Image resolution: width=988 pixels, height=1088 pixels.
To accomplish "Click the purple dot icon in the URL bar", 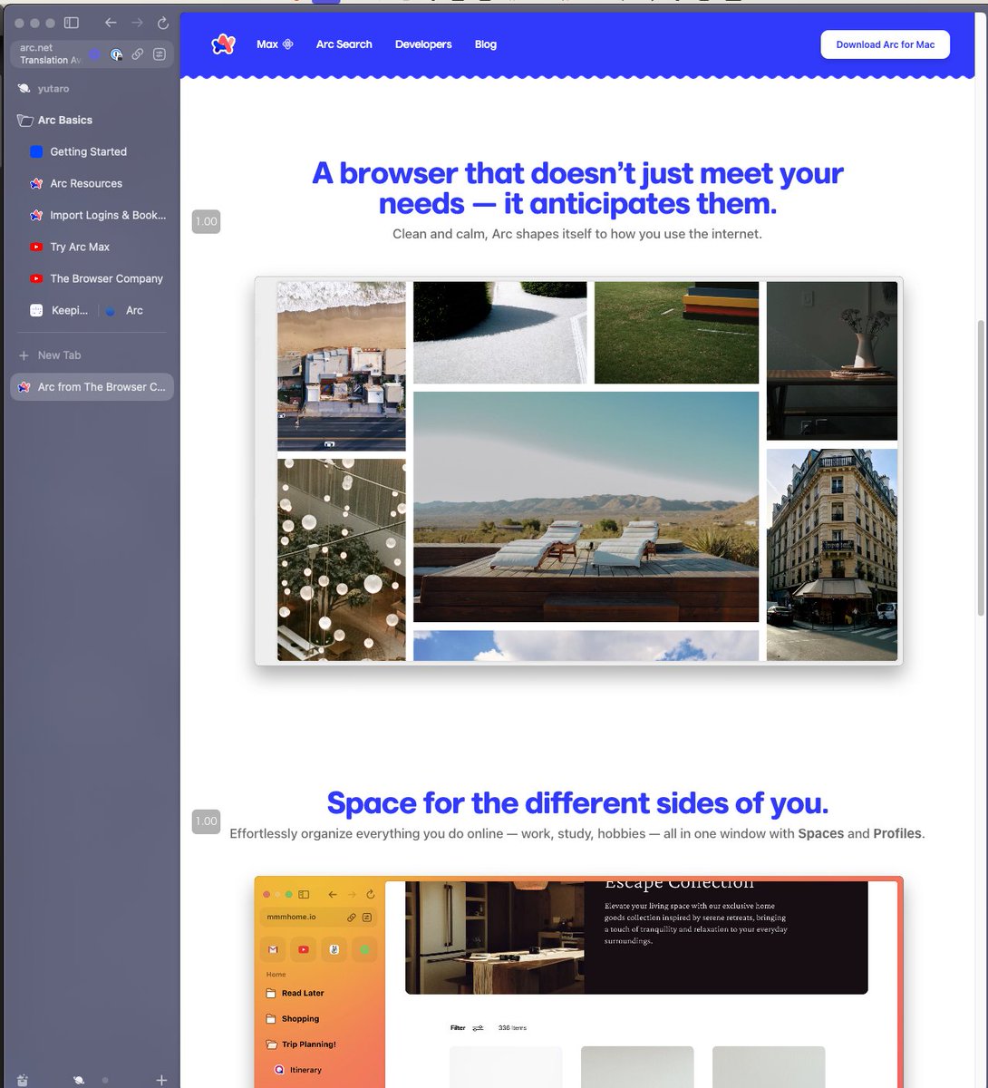I will [94, 54].
